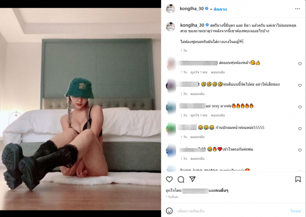This screenshot has width=306, height=217.
Task: Open the comment bubble icon
Action: click(x=181, y=179)
